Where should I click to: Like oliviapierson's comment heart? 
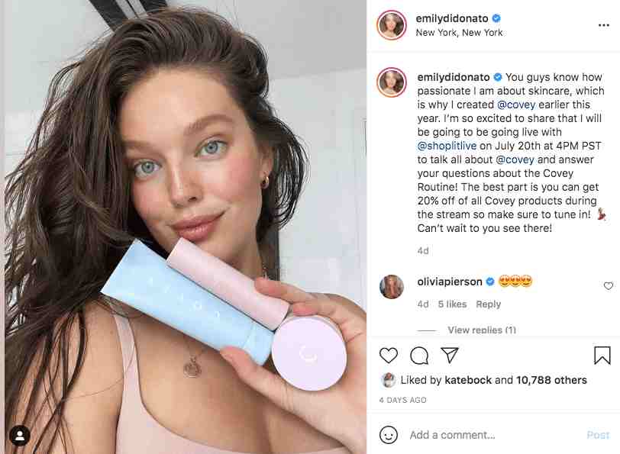coord(608,285)
